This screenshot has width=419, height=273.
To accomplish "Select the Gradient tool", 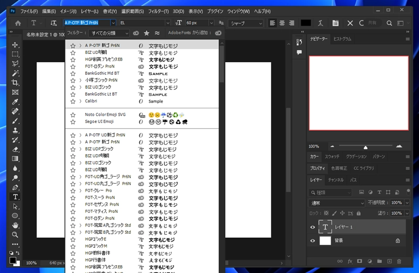I will pyautogui.click(x=15, y=159).
